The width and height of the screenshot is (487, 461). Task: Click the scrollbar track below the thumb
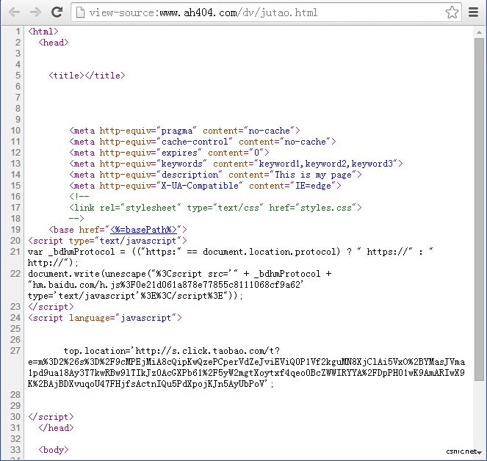click(480, 418)
